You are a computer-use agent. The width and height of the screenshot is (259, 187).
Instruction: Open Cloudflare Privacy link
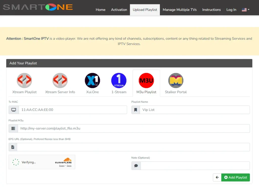coord(62,166)
